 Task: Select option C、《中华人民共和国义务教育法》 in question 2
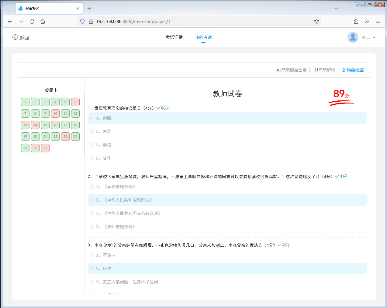(x=92, y=213)
